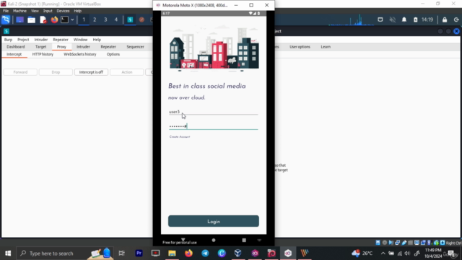
Task: Open the Window menu in Burp Suite
Action: 80,40
